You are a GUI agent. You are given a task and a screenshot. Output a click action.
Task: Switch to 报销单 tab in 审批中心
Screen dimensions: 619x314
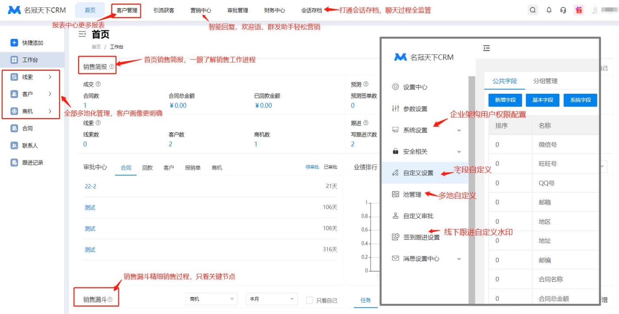(193, 168)
